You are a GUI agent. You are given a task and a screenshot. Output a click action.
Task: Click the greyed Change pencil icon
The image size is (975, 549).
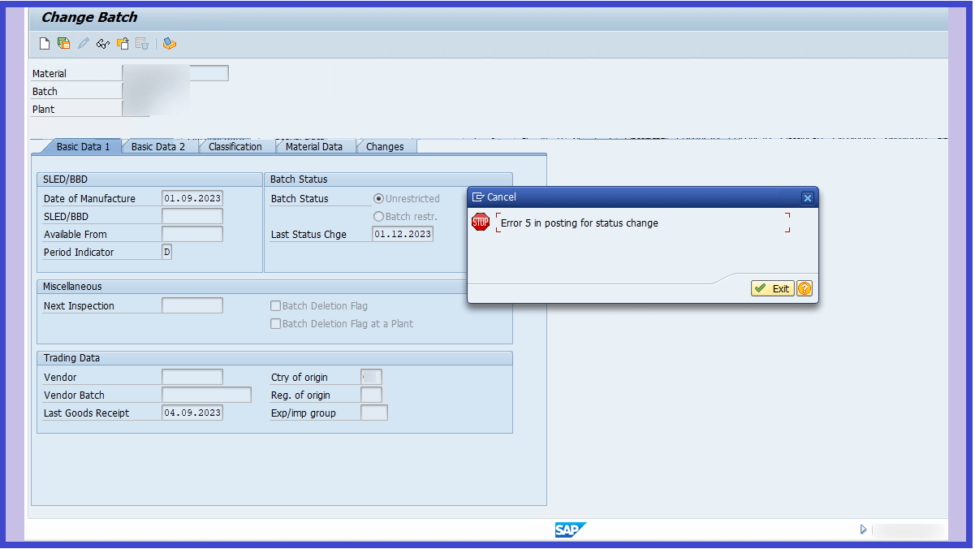tap(83, 44)
